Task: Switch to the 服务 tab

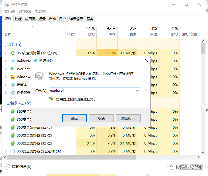Action: click(x=90, y=19)
